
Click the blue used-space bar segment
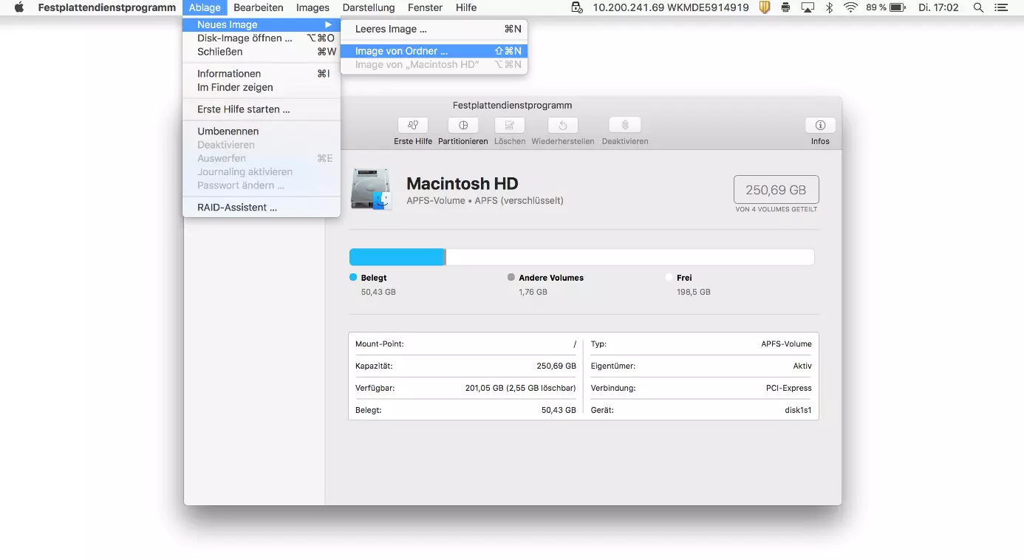tap(396, 257)
